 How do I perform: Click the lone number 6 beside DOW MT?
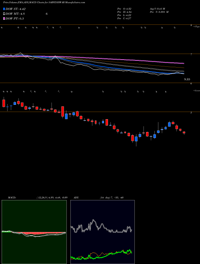[47, 14]
